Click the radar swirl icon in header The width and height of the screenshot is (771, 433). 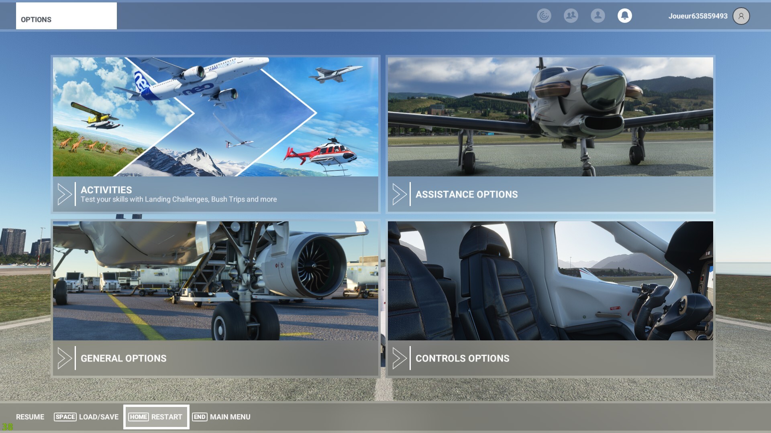[544, 16]
